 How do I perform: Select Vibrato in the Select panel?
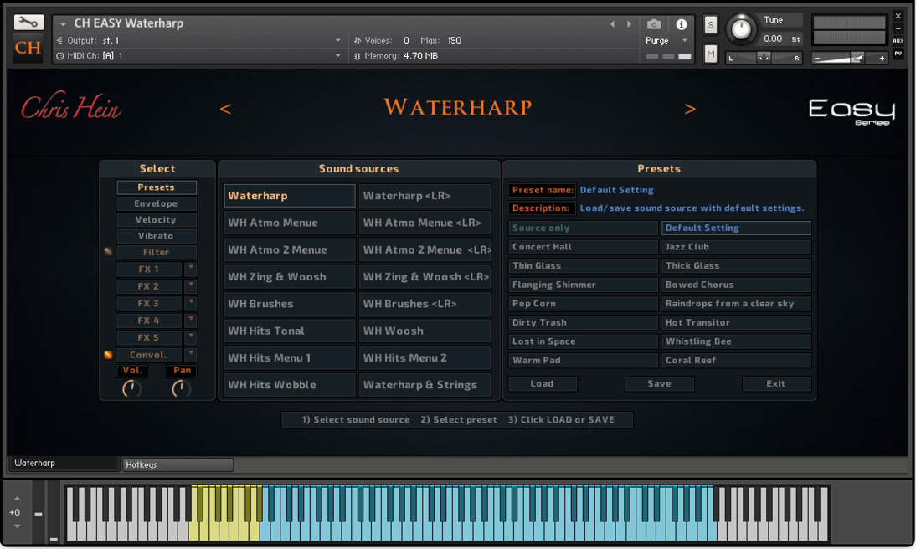pyautogui.click(x=157, y=236)
